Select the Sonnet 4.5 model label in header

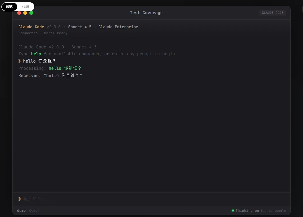tap(80, 27)
